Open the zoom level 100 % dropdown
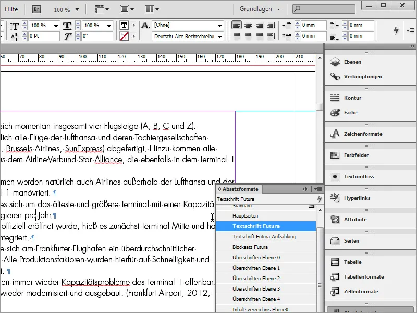417x313 pixels. [x=77, y=9]
